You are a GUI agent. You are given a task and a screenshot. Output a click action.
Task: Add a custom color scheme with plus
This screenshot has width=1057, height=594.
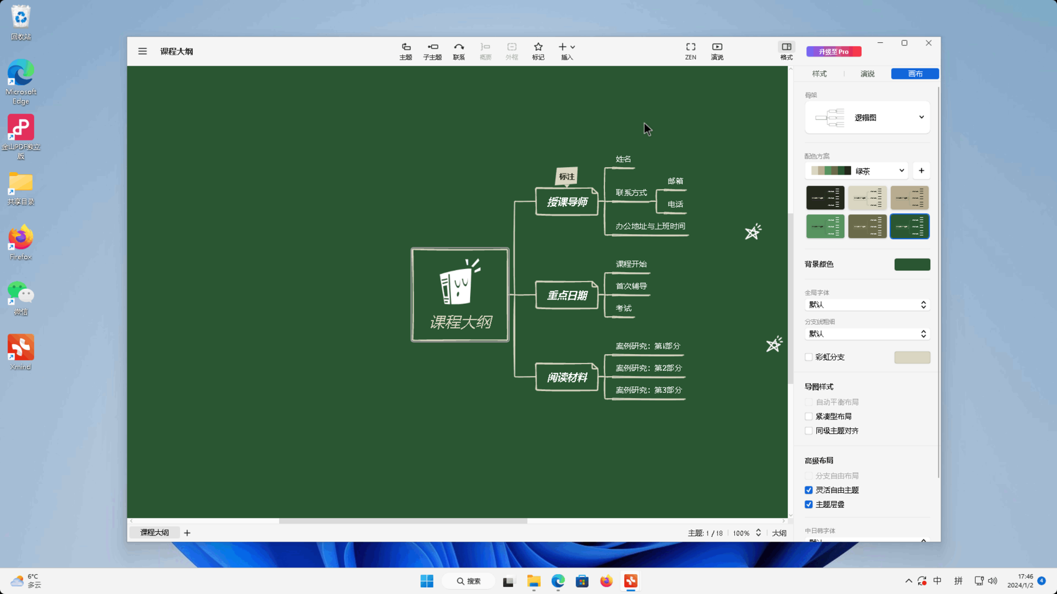click(x=921, y=171)
